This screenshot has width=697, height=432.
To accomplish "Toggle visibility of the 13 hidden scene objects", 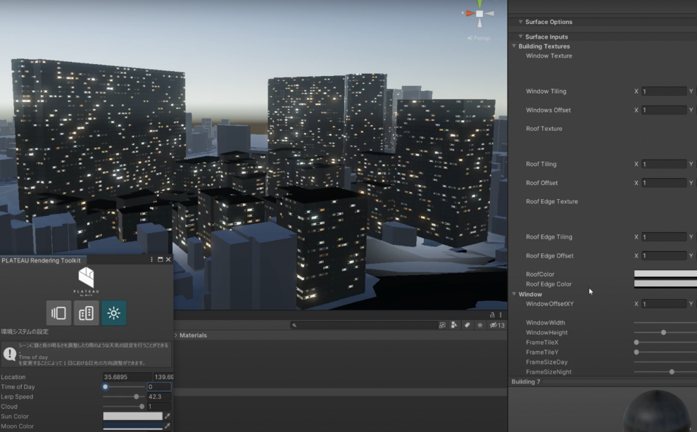I will click(495, 325).
